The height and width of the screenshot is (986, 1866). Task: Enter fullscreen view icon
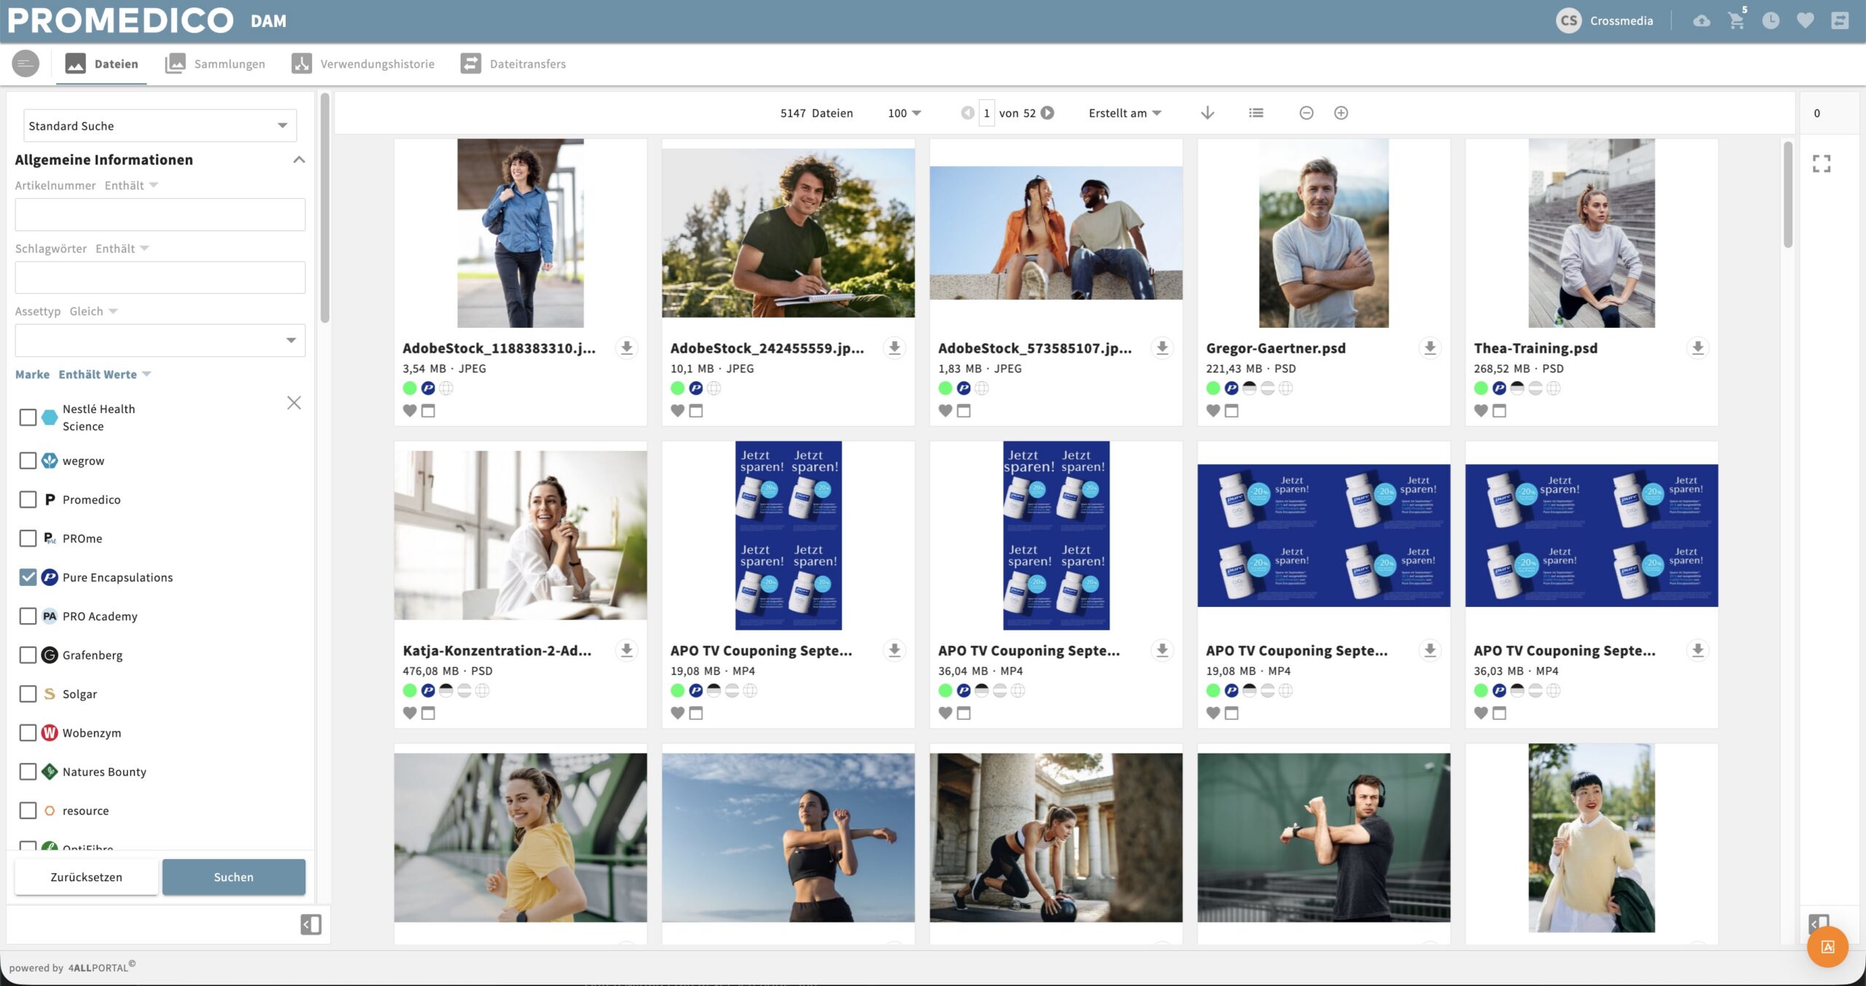point(1822,163)
